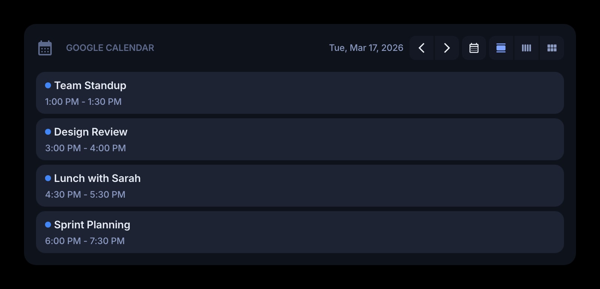Click the Google Calendar logo icon
The height and width of the screenshot is (289, 600).
[45, 48]
